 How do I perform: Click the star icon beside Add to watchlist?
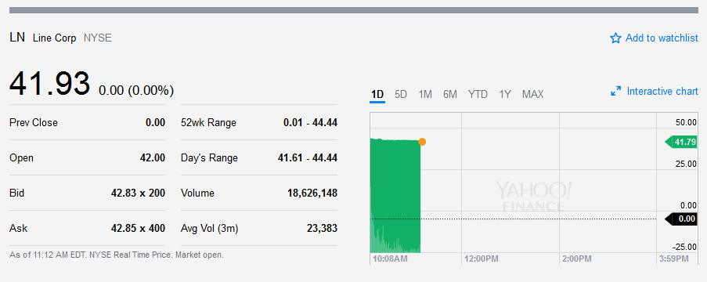615,38
